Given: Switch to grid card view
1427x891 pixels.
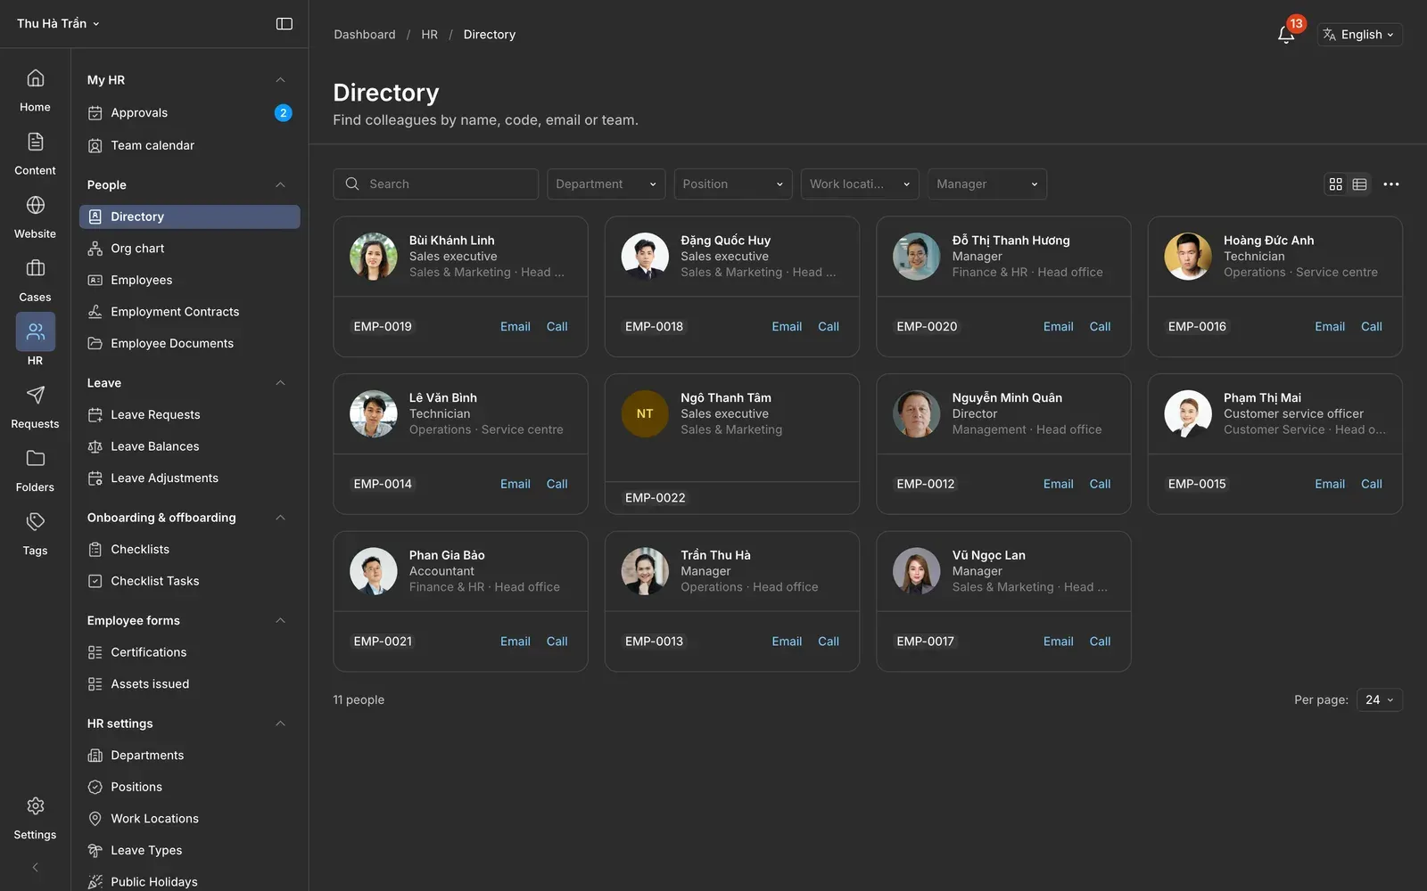Looking at the screenshot, I should [1335, 184].
